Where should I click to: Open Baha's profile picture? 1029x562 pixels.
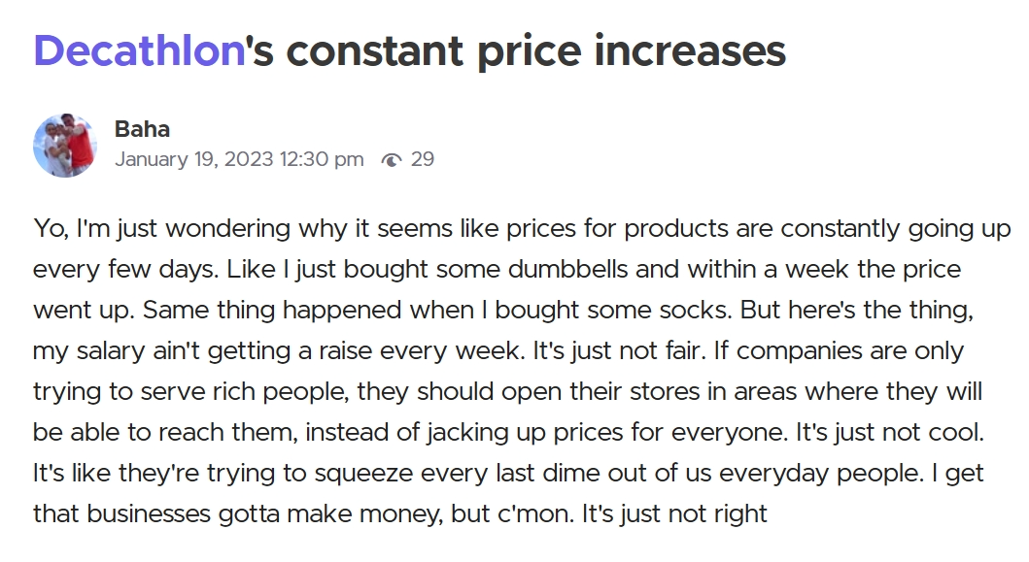point(65,146)
